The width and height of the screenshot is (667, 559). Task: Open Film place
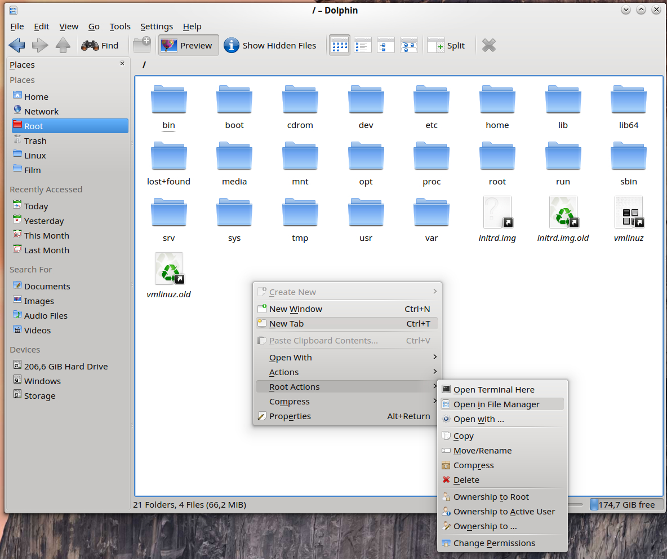[70, 170]
